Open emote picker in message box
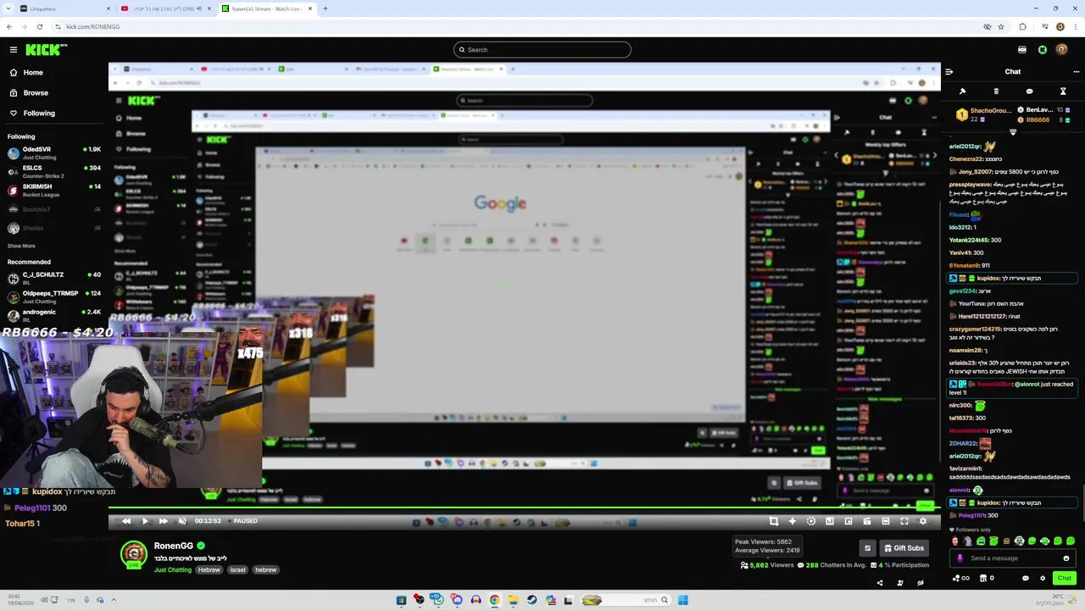The height and width of the screenshot is (610, 1085). 1066,558
